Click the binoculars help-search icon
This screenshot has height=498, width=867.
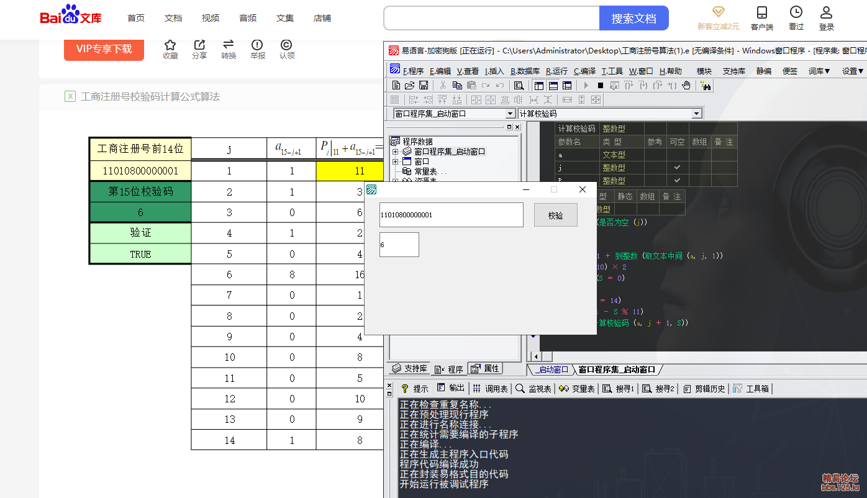coord(705,85)
